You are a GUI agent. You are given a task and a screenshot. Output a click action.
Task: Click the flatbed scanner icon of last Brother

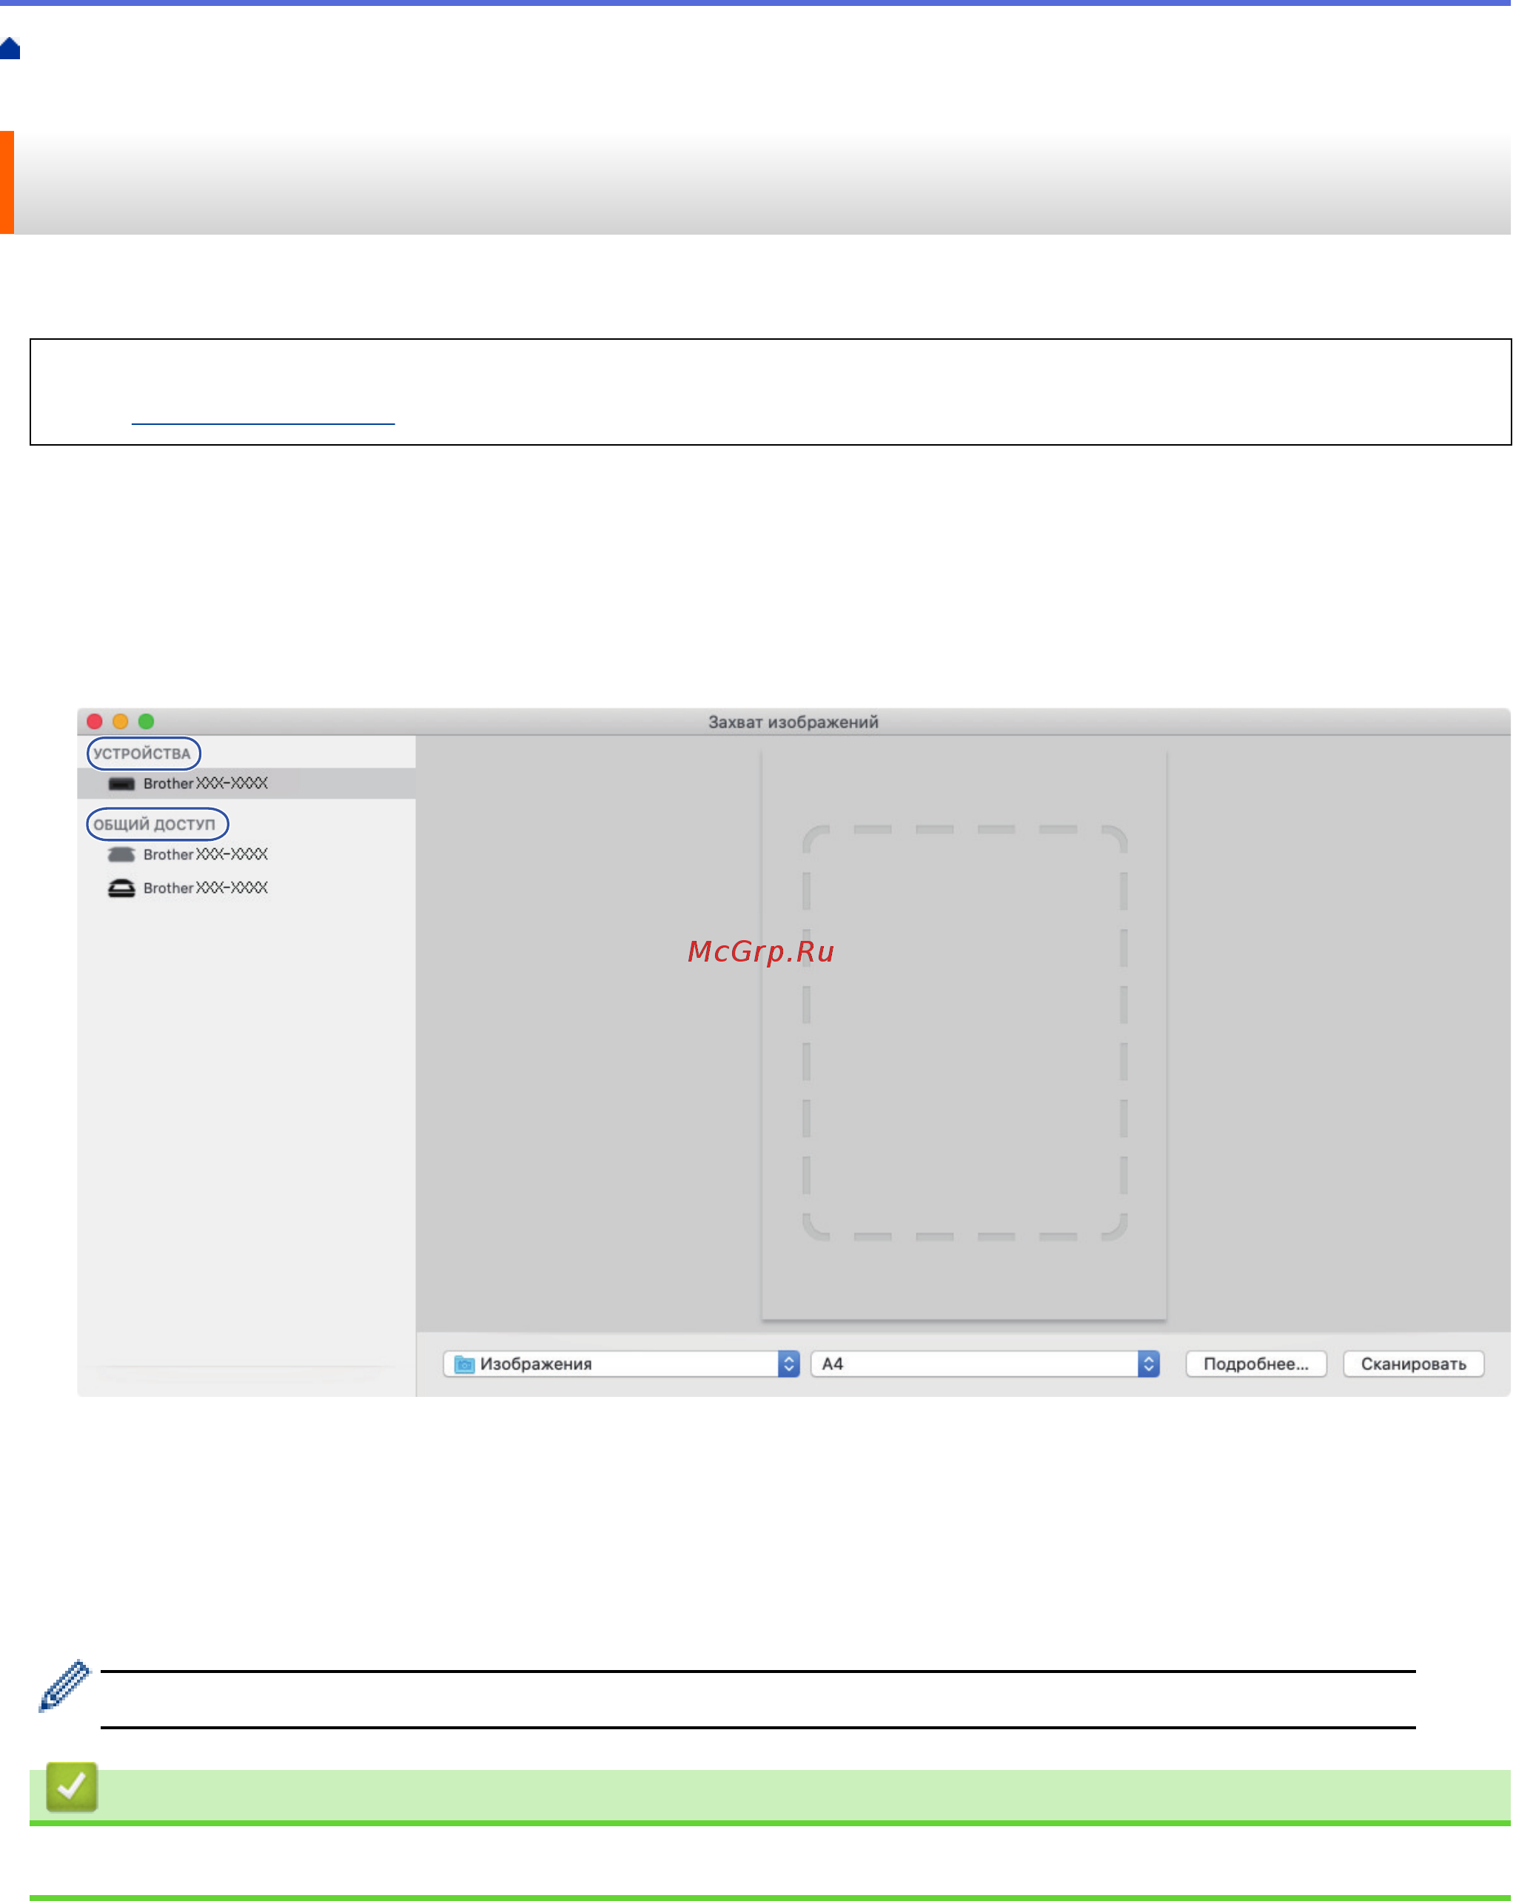pyautogui.click(x=121, y=888)
